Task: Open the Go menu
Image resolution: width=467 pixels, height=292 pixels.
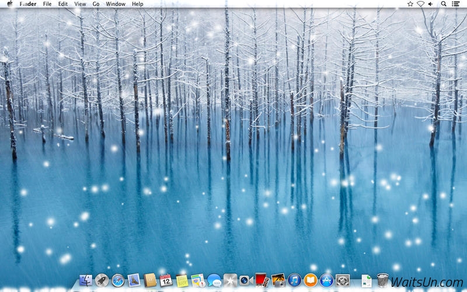Action: click(96, 4)
